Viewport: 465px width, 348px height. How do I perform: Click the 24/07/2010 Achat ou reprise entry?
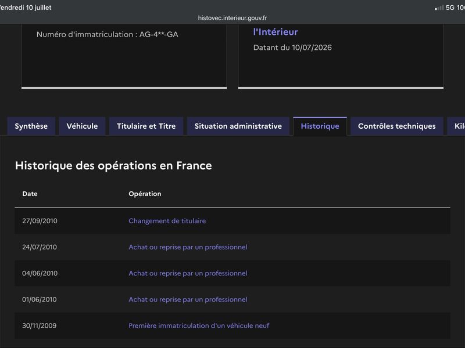point(188,247)
